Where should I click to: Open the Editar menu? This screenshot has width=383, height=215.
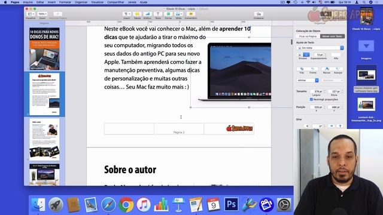coord(40,2)
